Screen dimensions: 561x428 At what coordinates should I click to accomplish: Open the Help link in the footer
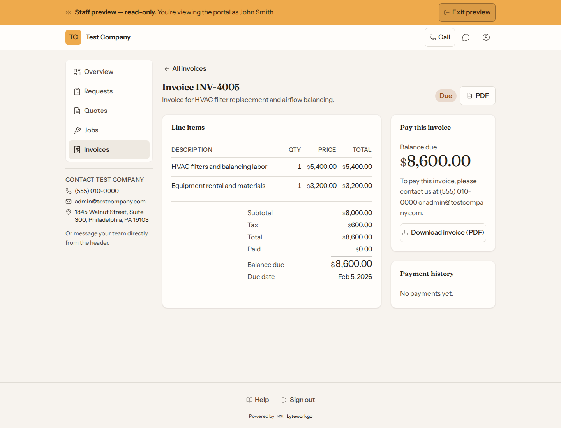[258, 400]
